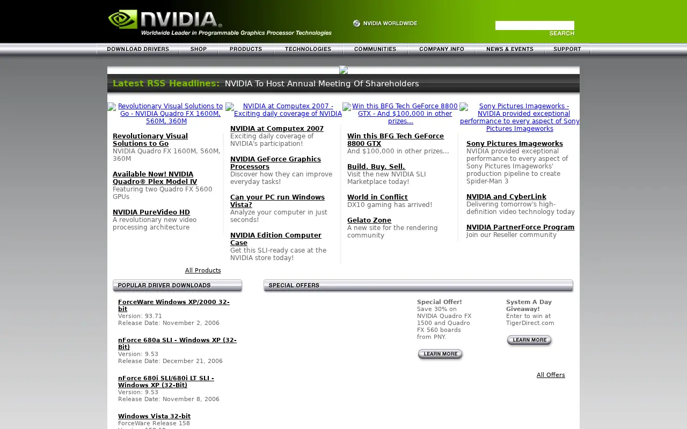The height and width of the screenshot is (429, 687).
Task: Open the Download Drivers menu
Action: pyautogui.click(x=138, y=49)
